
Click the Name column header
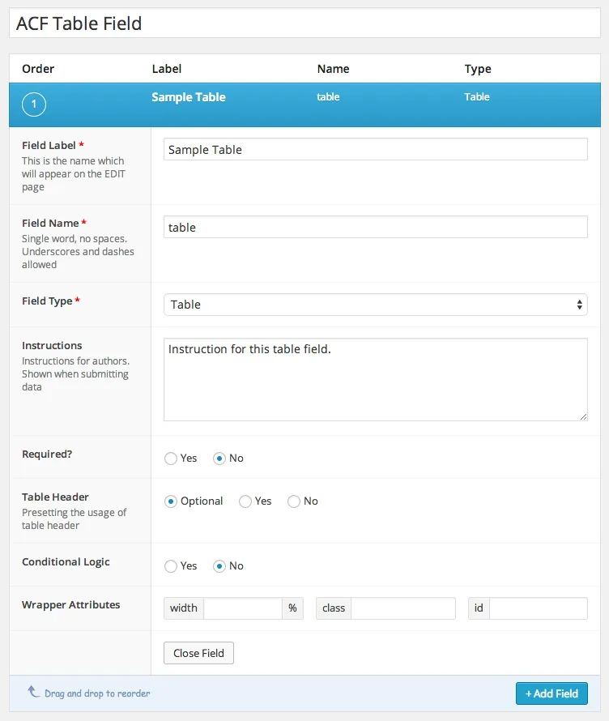[333, 69]
